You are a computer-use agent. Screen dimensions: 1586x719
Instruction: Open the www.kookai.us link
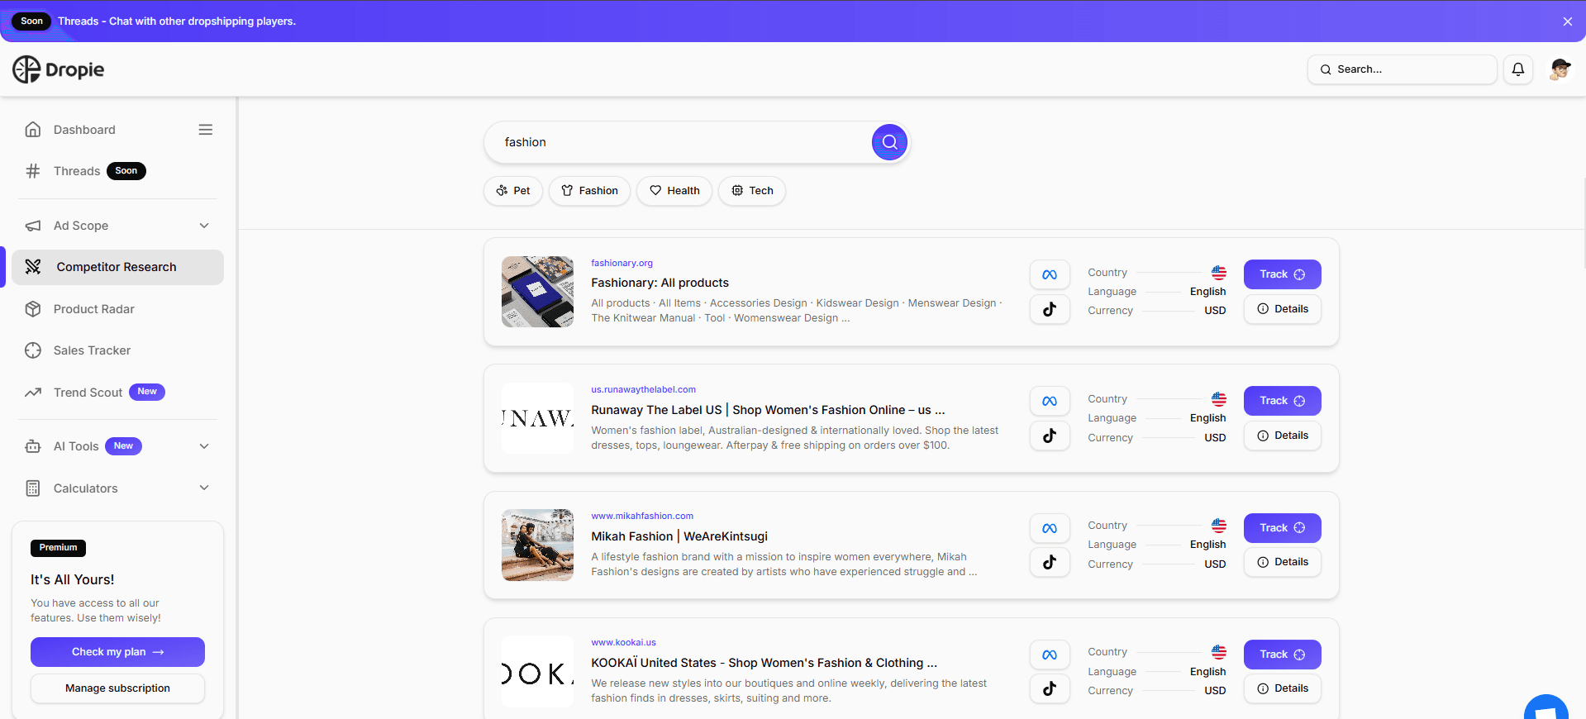click(x=623, y=642)
